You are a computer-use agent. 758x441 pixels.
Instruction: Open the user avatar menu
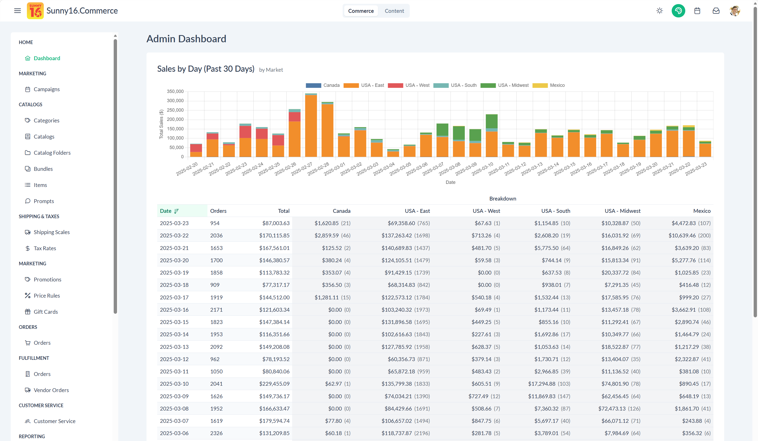click(734, 11)
